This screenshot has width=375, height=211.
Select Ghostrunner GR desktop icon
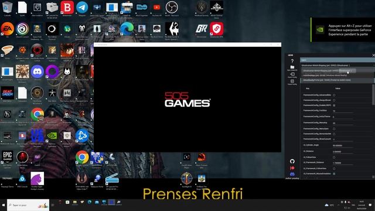point(202,30)
